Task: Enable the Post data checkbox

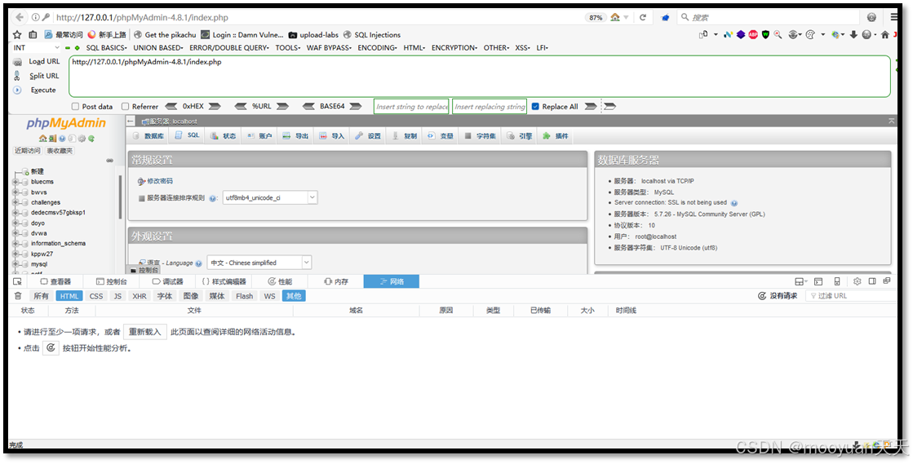Action: pyautogui.click(x=75, y=107)
